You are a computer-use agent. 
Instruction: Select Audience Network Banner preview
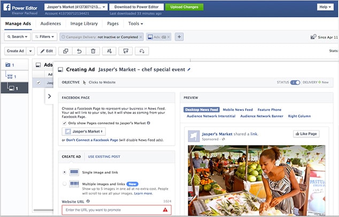(x=261, y=116)
